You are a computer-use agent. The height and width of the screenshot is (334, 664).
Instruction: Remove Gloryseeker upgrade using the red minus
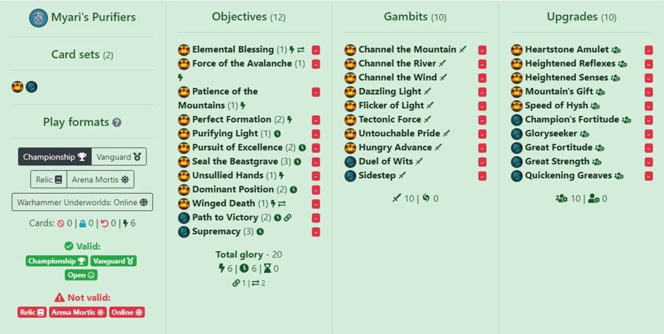click(648, 134)
